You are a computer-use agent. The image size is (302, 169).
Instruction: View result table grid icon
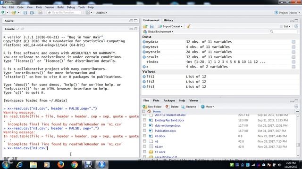pos(294,57)
